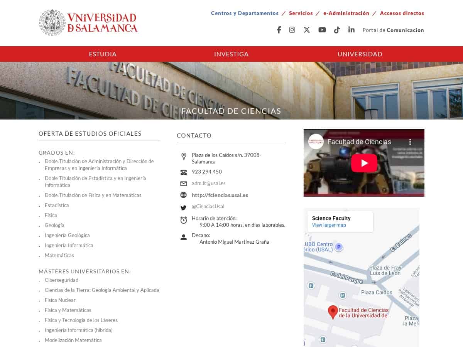Open Doble Titulación de Física y en Matemáticas
The width and height of the screenshot is (463, 347).
tap(93, 195)
